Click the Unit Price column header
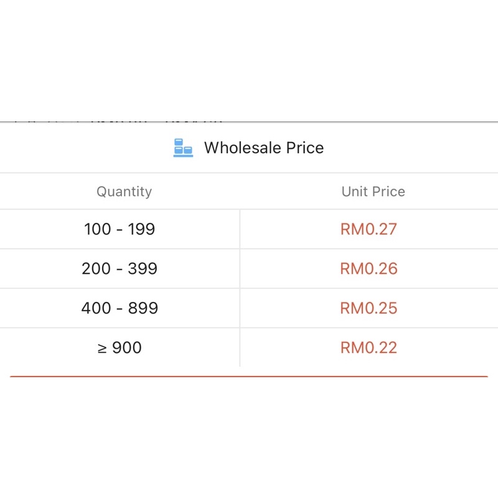The image size is (498, 498). coord(373,192)
